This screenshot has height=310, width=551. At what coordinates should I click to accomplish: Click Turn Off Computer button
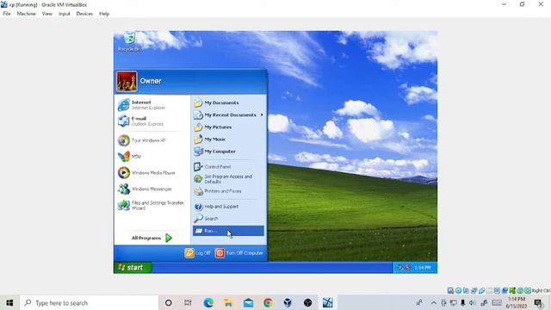(239, 253)
